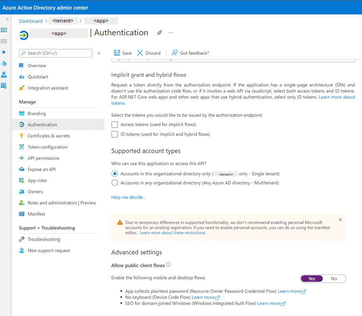This screenshot has height=316, width=362.
Task: Select Multitenant accounts radio option
Action: 115,183
